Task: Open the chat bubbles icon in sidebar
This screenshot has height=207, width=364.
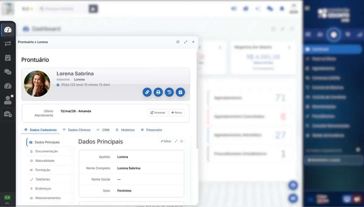Action: (x=8, y=72)
